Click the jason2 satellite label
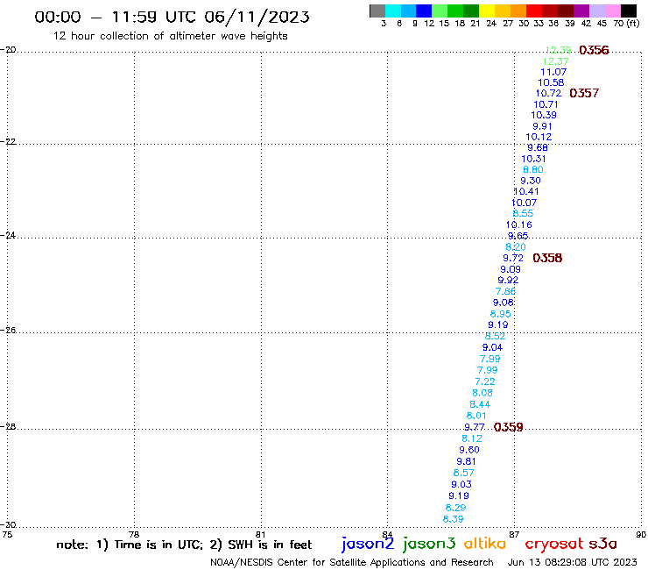Viewport: 648px width, 570px height. click(x=368, y=544)
